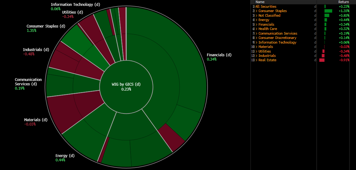Screen dimensions: 356x170
Task: Open the Health Care name in table
Action: tap(268, 29)
